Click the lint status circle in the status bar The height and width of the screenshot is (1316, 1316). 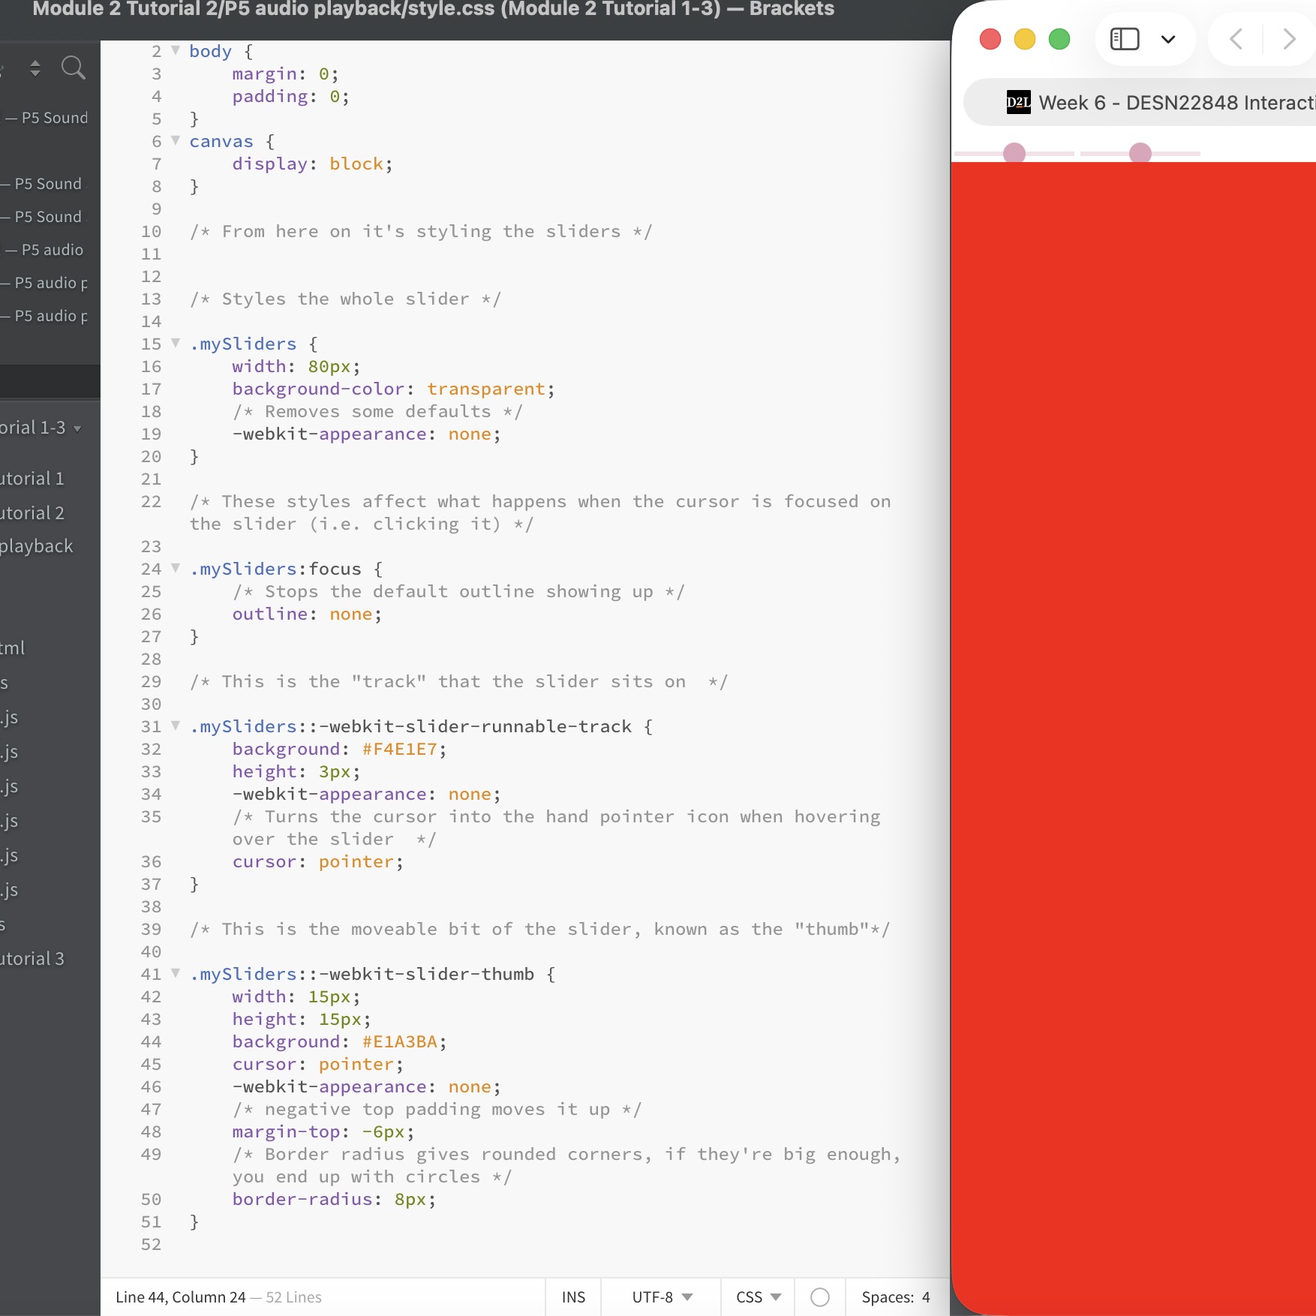point(820,1297)
